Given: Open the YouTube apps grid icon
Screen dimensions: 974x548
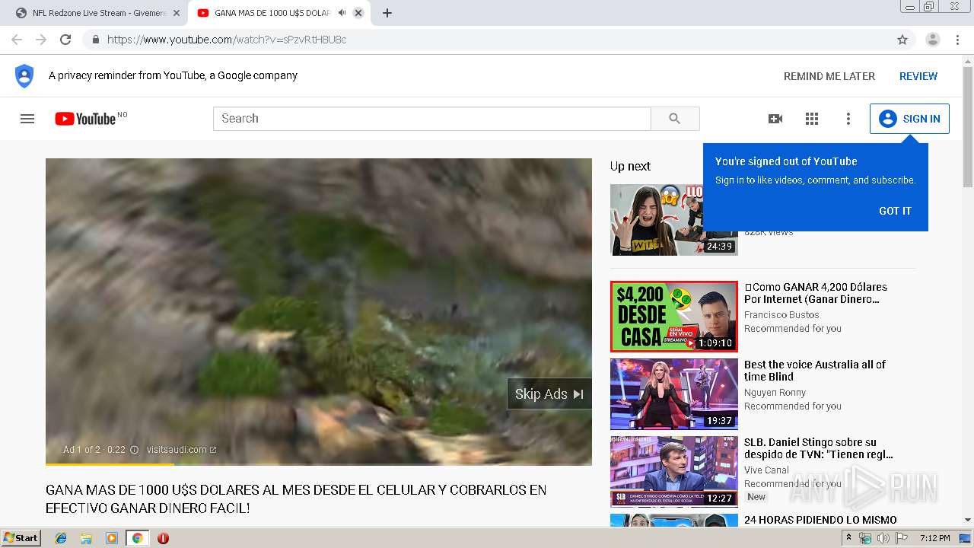Looking at the screenshot, I should tap(812, 119).
